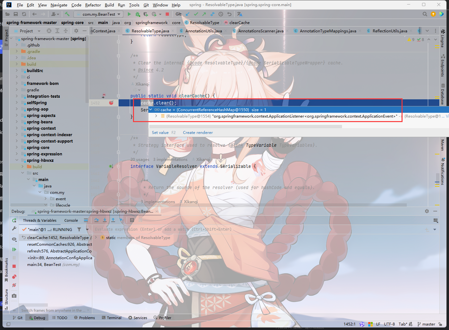Switch to the AnnotationUtils.java editor tab
The image size is (449, 330).
[x=204, y=31]
